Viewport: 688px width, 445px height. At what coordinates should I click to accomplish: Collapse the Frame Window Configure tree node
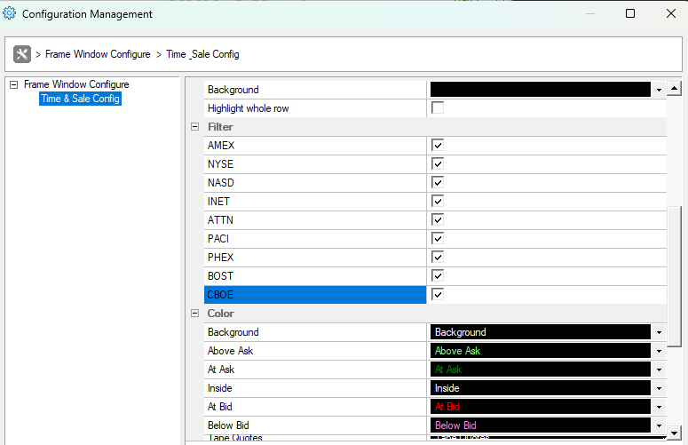(x=14, y=84)
